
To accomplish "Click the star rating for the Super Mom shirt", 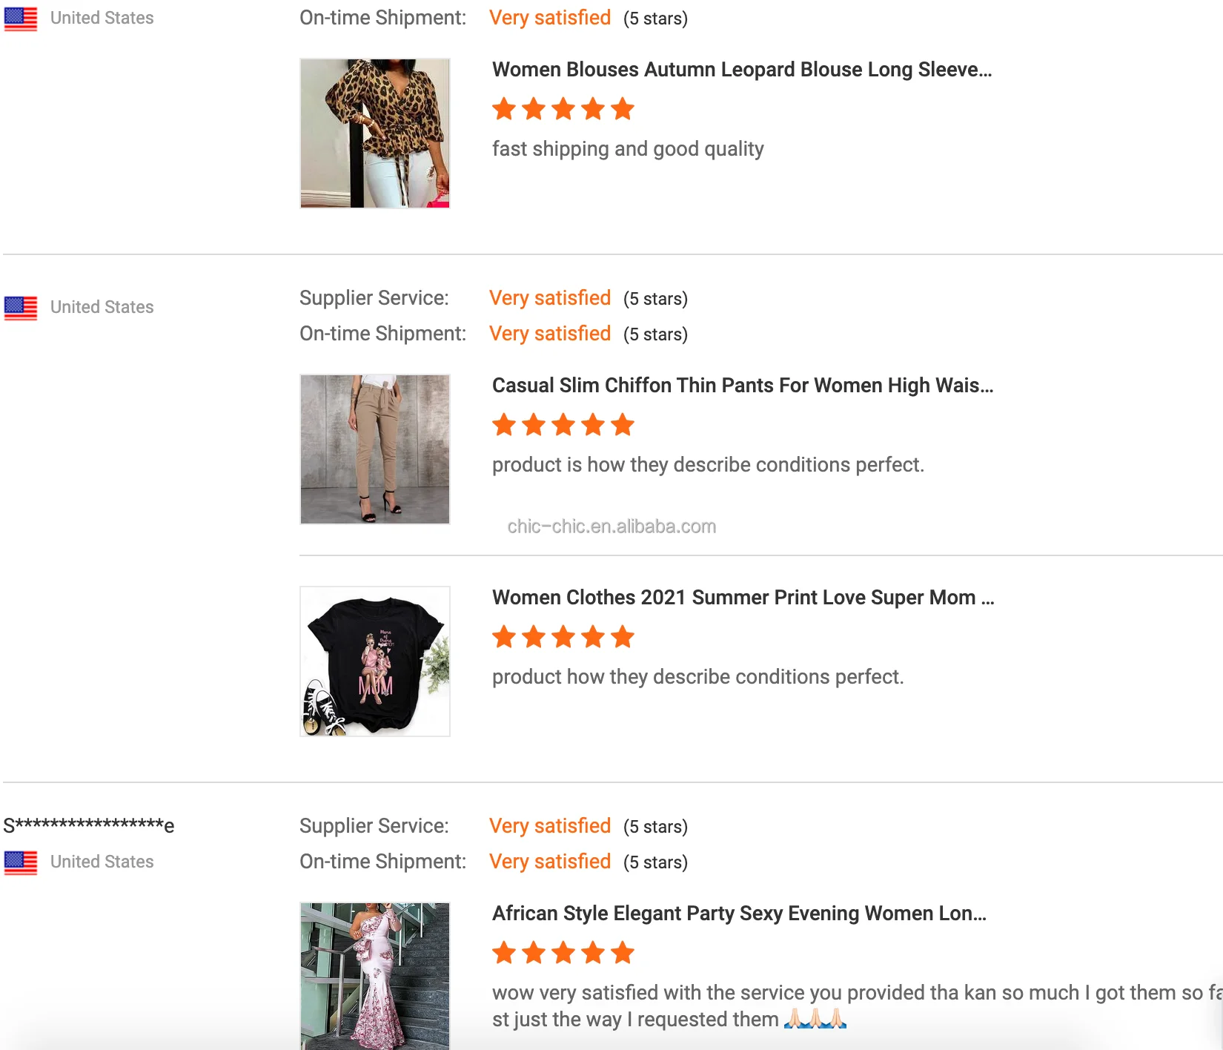I will 563,637.
